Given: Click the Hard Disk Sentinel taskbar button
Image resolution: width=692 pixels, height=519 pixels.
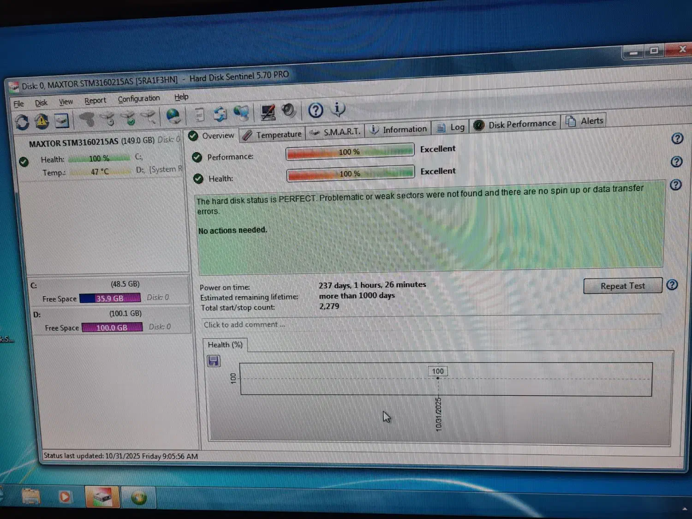Looking at the screenshot, I should point(102,497).
